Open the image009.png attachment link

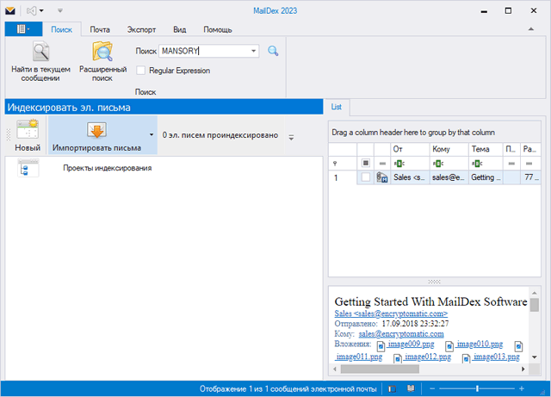click(x=410, y=344)
